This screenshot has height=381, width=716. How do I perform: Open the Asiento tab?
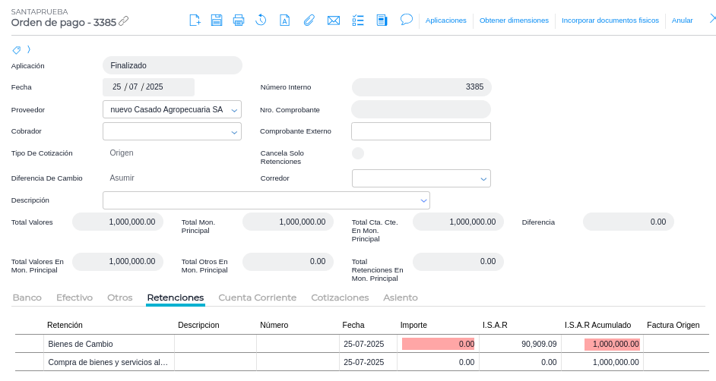click(x=400, y=298)
